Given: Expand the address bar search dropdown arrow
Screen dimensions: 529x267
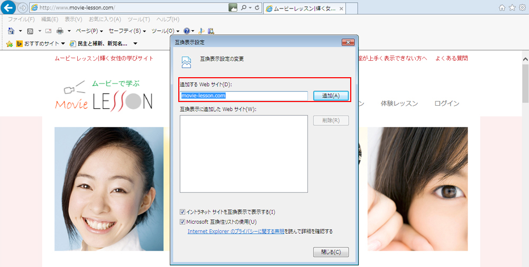Looking at the screenshot, I should tap(250, 7).
